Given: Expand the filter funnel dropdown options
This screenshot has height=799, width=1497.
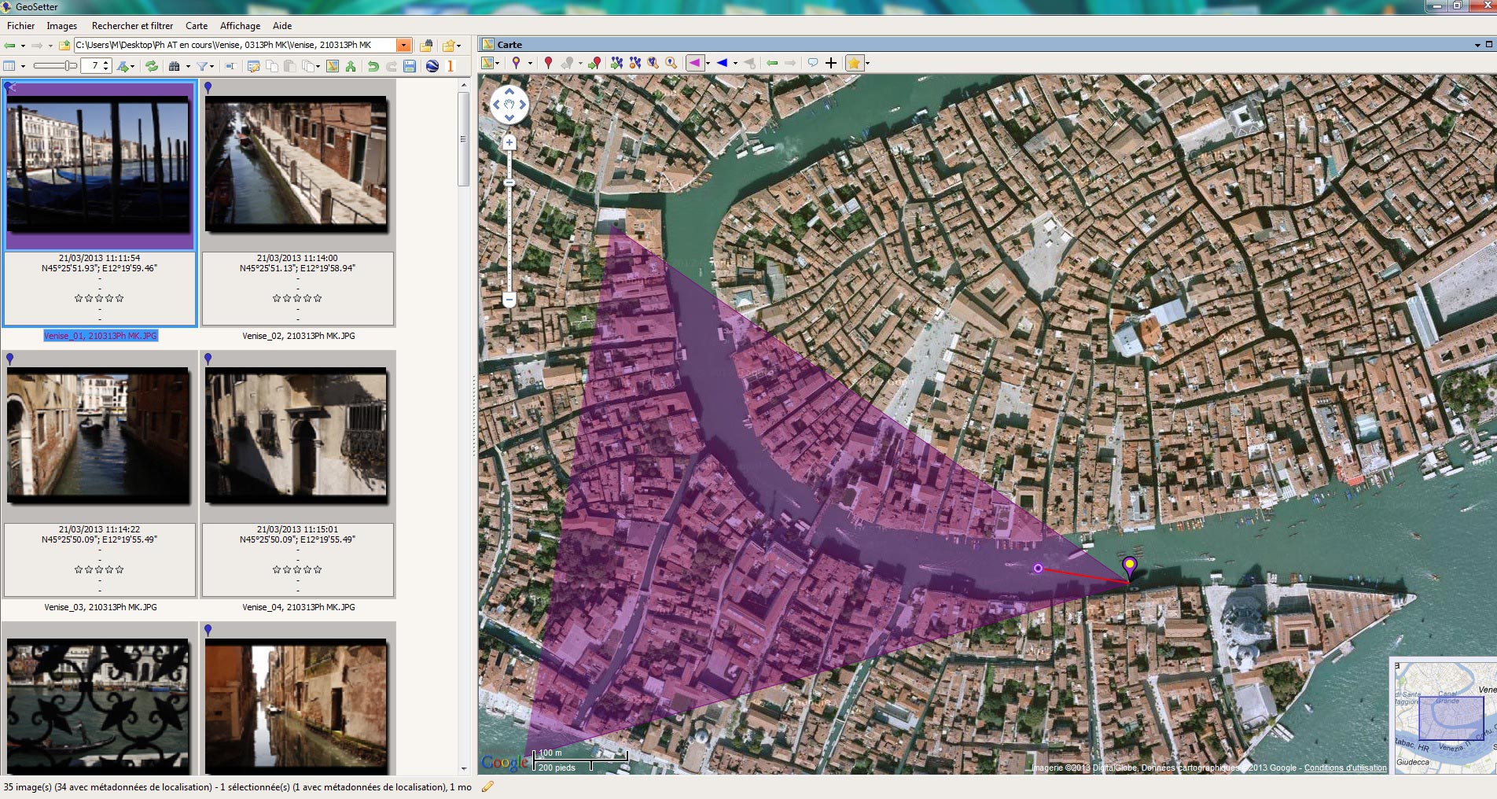Looking at the screenshot, I should point(211,66).
